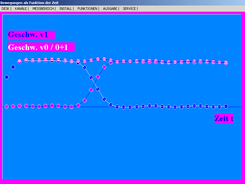Click where the two curves cross
This screenshot has height=184, width=245.
pos(94,83)
